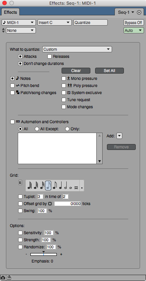Click the Set All button
The width and height of the screenshot is (146, 281).
[x=109, y=70]
